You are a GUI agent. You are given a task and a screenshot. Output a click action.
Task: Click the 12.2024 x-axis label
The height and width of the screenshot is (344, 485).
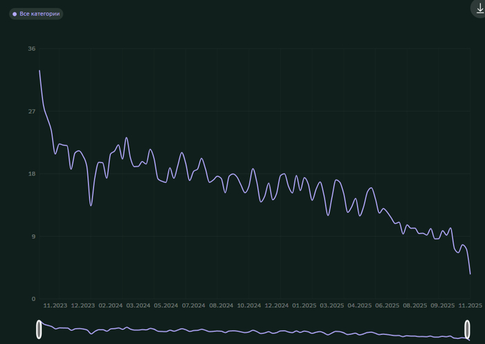pos(276,305)
